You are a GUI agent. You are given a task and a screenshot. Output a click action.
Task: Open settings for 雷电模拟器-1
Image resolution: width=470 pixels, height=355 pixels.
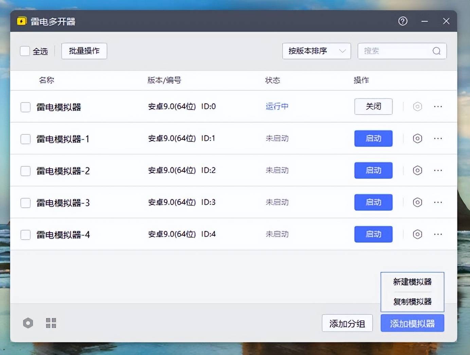pyautogui.click(x=417, y=138)
